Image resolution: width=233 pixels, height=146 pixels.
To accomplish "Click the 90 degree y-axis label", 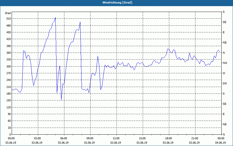I will [9, 114].
